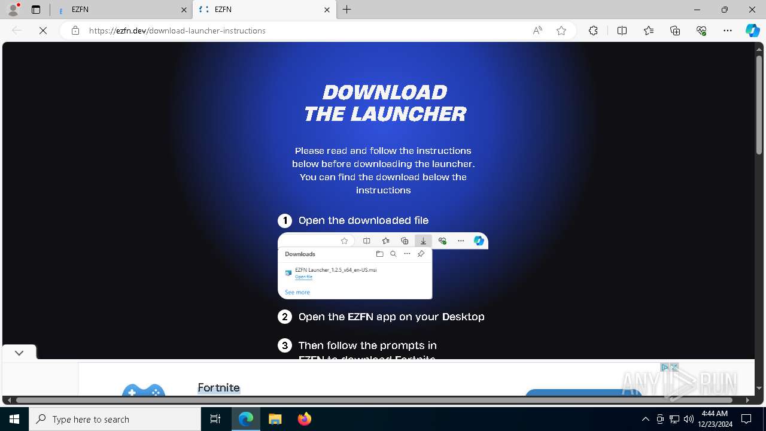Open clock showing 4:44 AM

tap(715, 419)
